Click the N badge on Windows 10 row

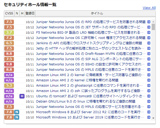17,118
